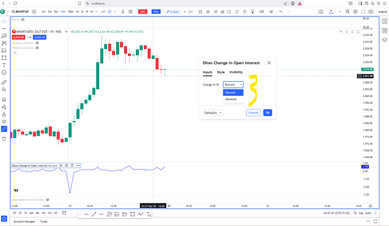Image resolution: width=389 pixels, height=226 pixels.
Task: Close the Dhan Change In Open Interest dialog
Action: [269, 63]
